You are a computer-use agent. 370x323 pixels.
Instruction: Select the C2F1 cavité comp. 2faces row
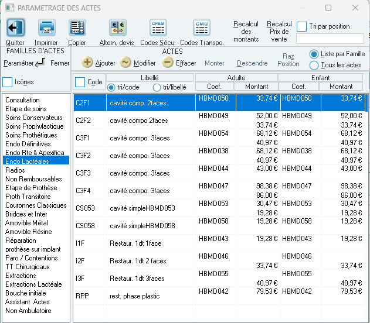tap(219, 102)
